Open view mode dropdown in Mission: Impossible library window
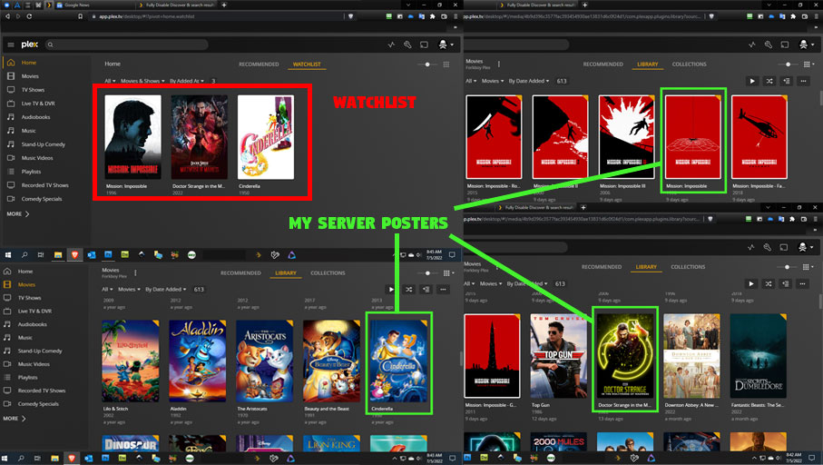 tap(808, 64)
